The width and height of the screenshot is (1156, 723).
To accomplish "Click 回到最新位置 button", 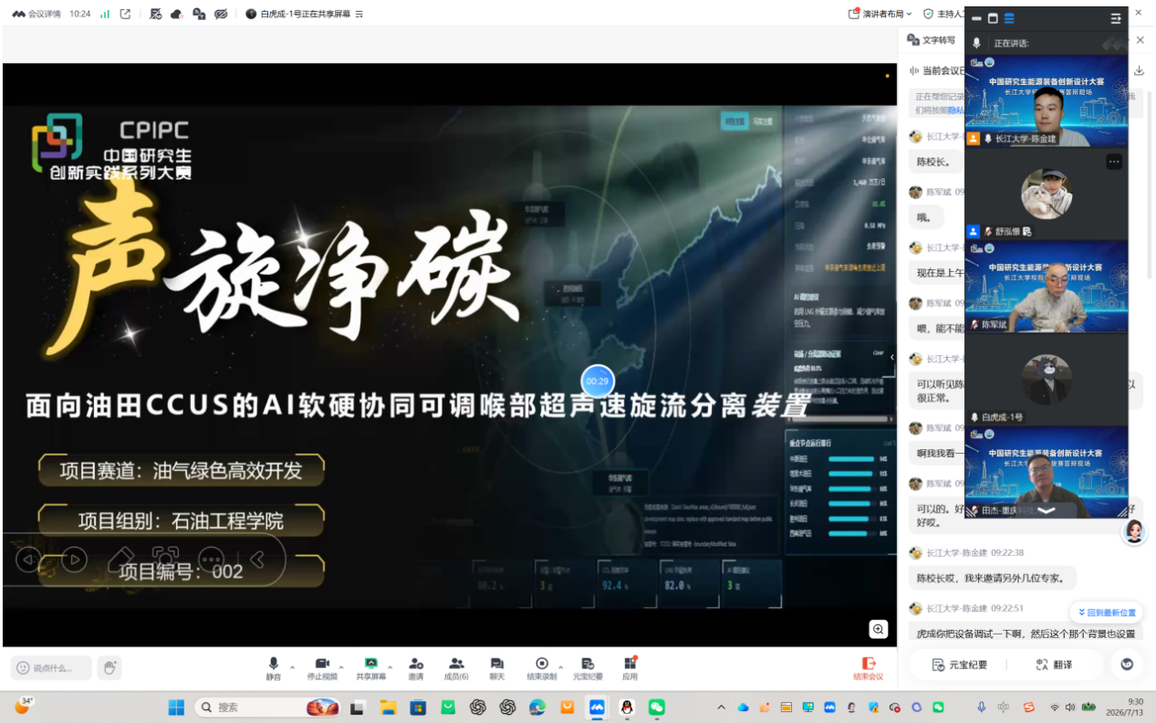I will point(1106,613).
